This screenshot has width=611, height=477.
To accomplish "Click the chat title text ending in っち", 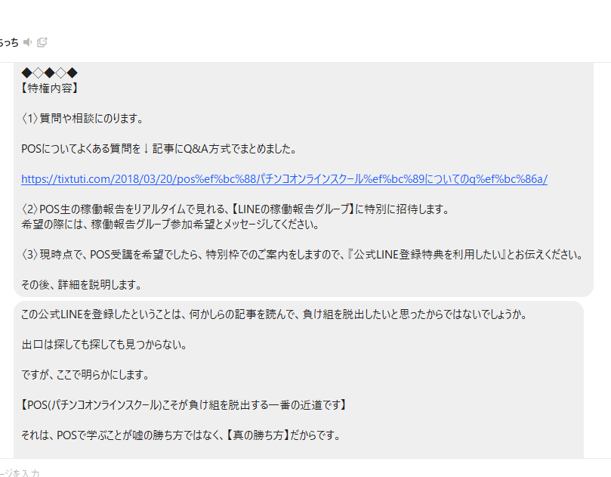I will tap(9, 42).
